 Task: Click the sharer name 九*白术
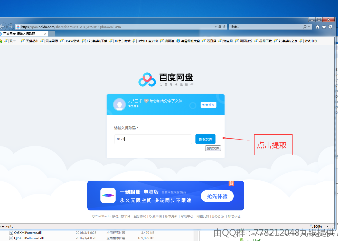135,101
